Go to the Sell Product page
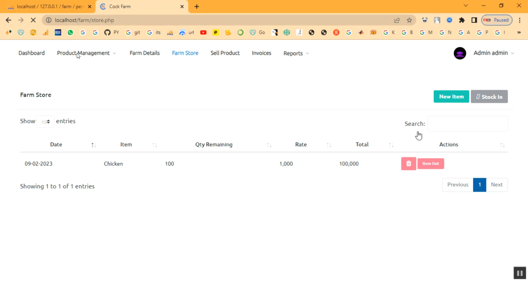528x281 pixels. pyautogui.click(x=225, y=53)
